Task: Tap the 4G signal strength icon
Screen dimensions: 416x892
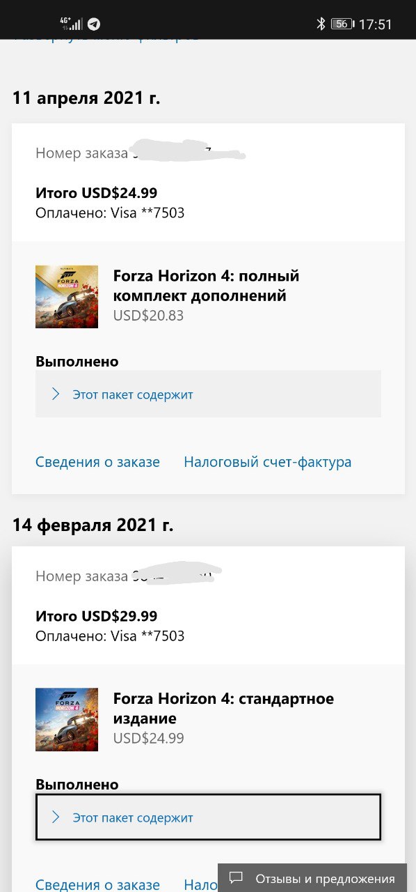Action: point(71,24)
